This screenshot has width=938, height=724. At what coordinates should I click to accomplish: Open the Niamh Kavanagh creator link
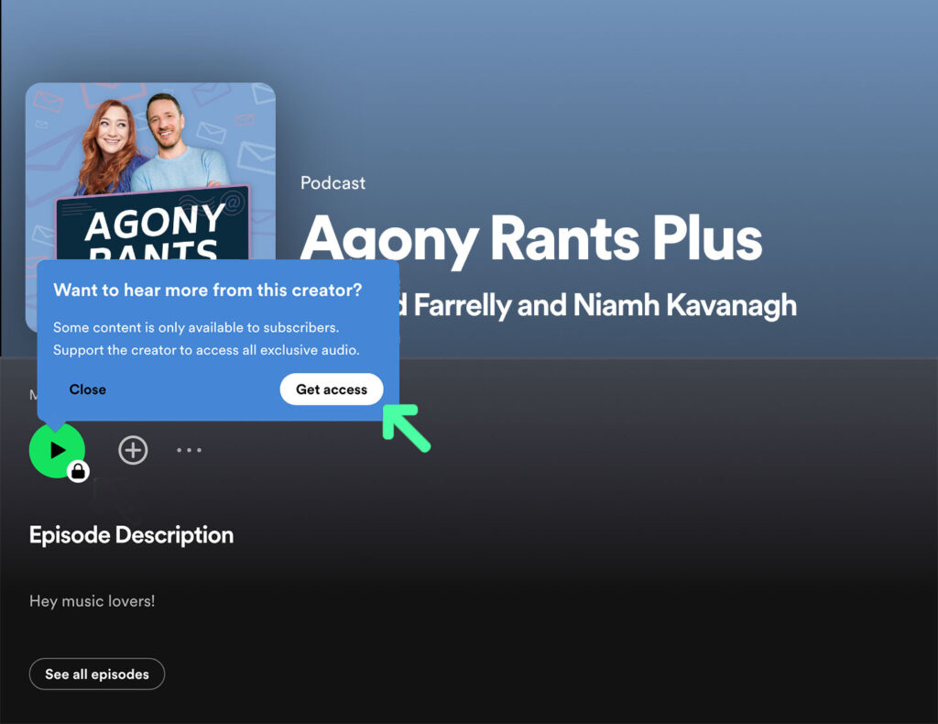(685, 305)
